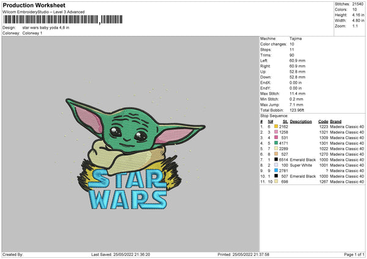
Task: Click the cream swatch with 698 stitches
Action: pos(276,181)
